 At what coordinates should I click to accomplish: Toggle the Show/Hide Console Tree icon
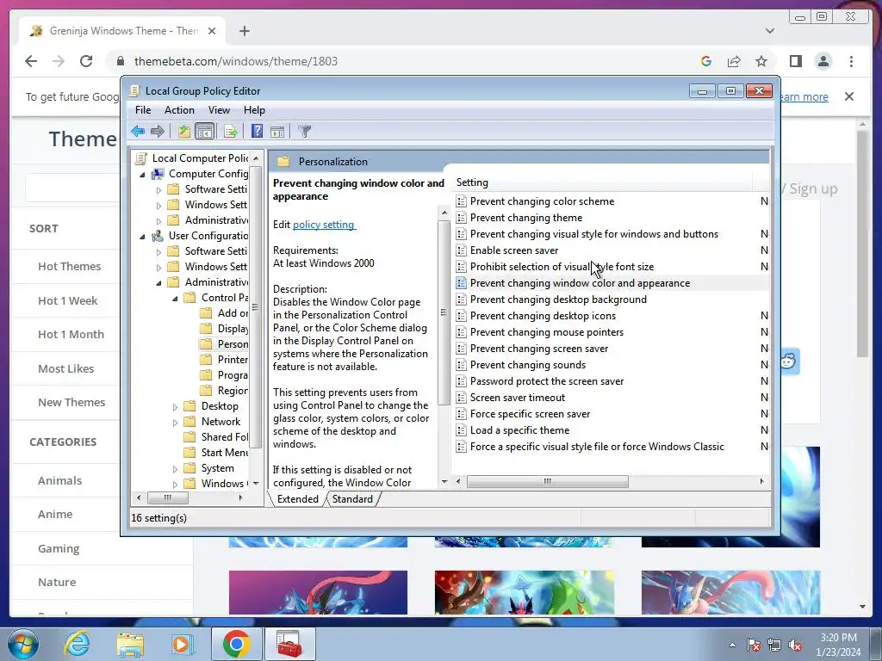tap(204, 132)
